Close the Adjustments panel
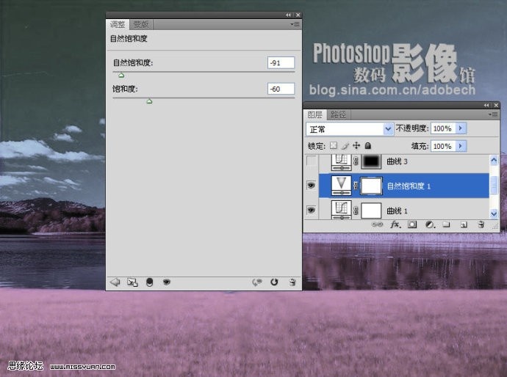 click(x=298, y=15)
